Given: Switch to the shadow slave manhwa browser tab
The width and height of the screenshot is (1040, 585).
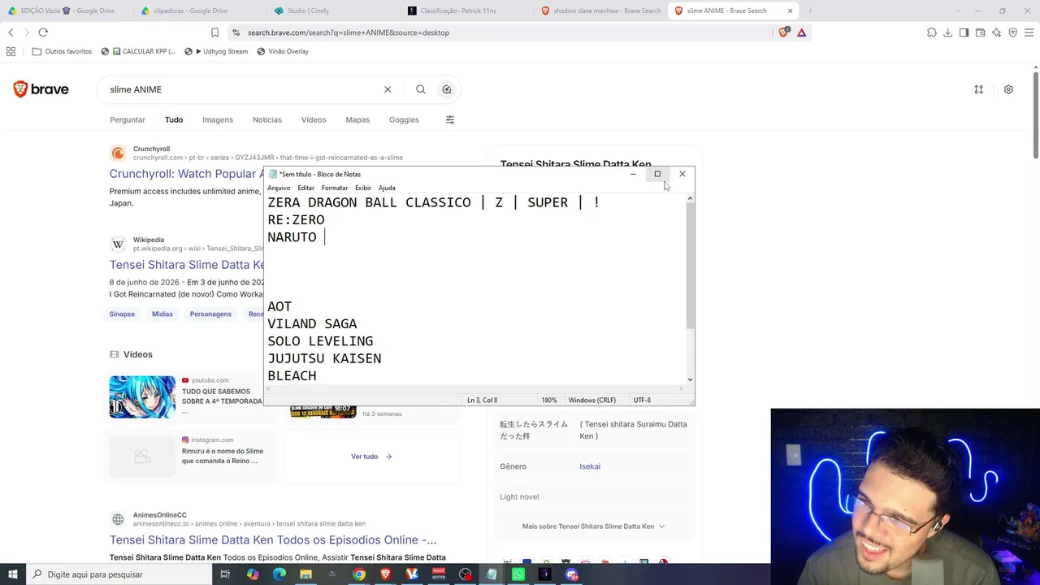Looking at the screenshot, I should pos(601,11).
